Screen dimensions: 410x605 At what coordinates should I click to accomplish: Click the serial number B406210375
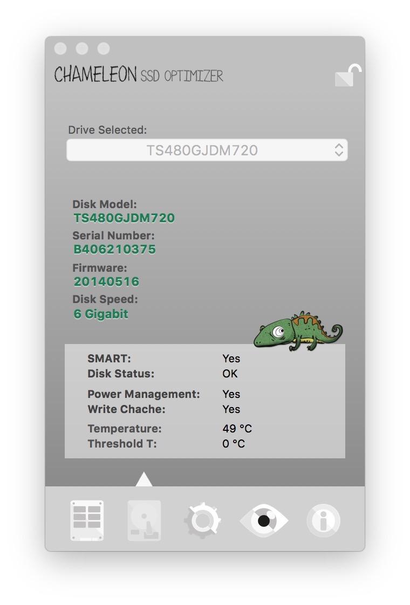click(115, 249)
